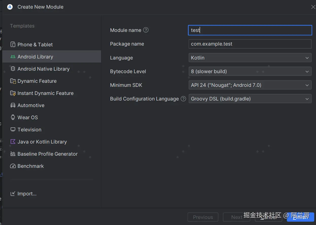Click the Automotive car icon
The height and width of the screenshot is (225, 316).
(13, 105)
